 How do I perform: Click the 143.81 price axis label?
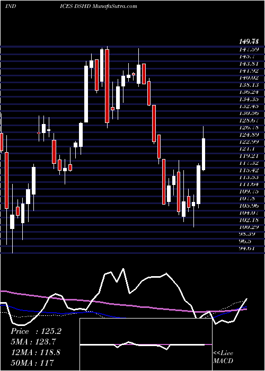[249, 64]
